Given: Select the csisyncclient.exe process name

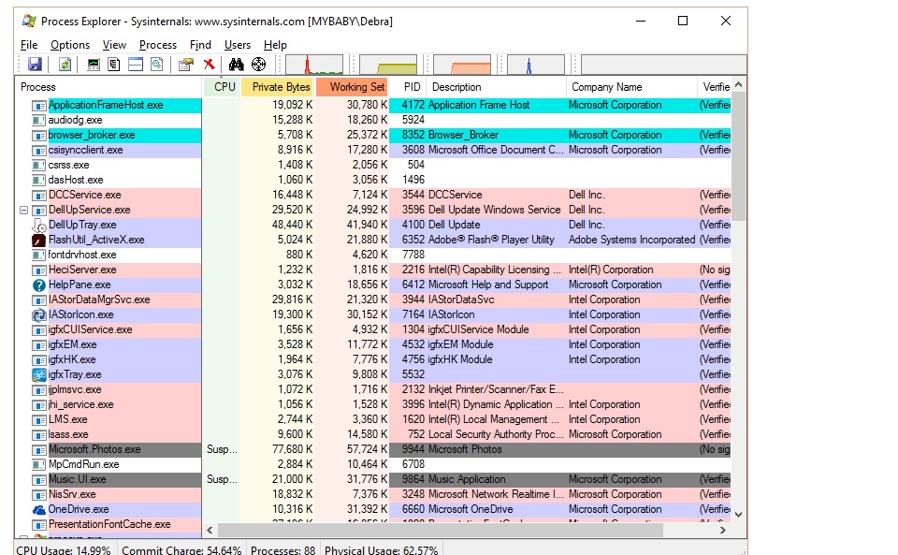Looking at the screenshot, I should (x=85, y=150).
